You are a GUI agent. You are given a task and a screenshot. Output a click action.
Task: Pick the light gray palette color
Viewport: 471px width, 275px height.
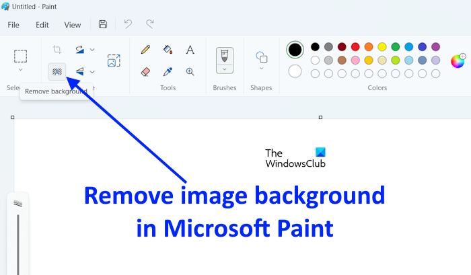pos(328,61)
